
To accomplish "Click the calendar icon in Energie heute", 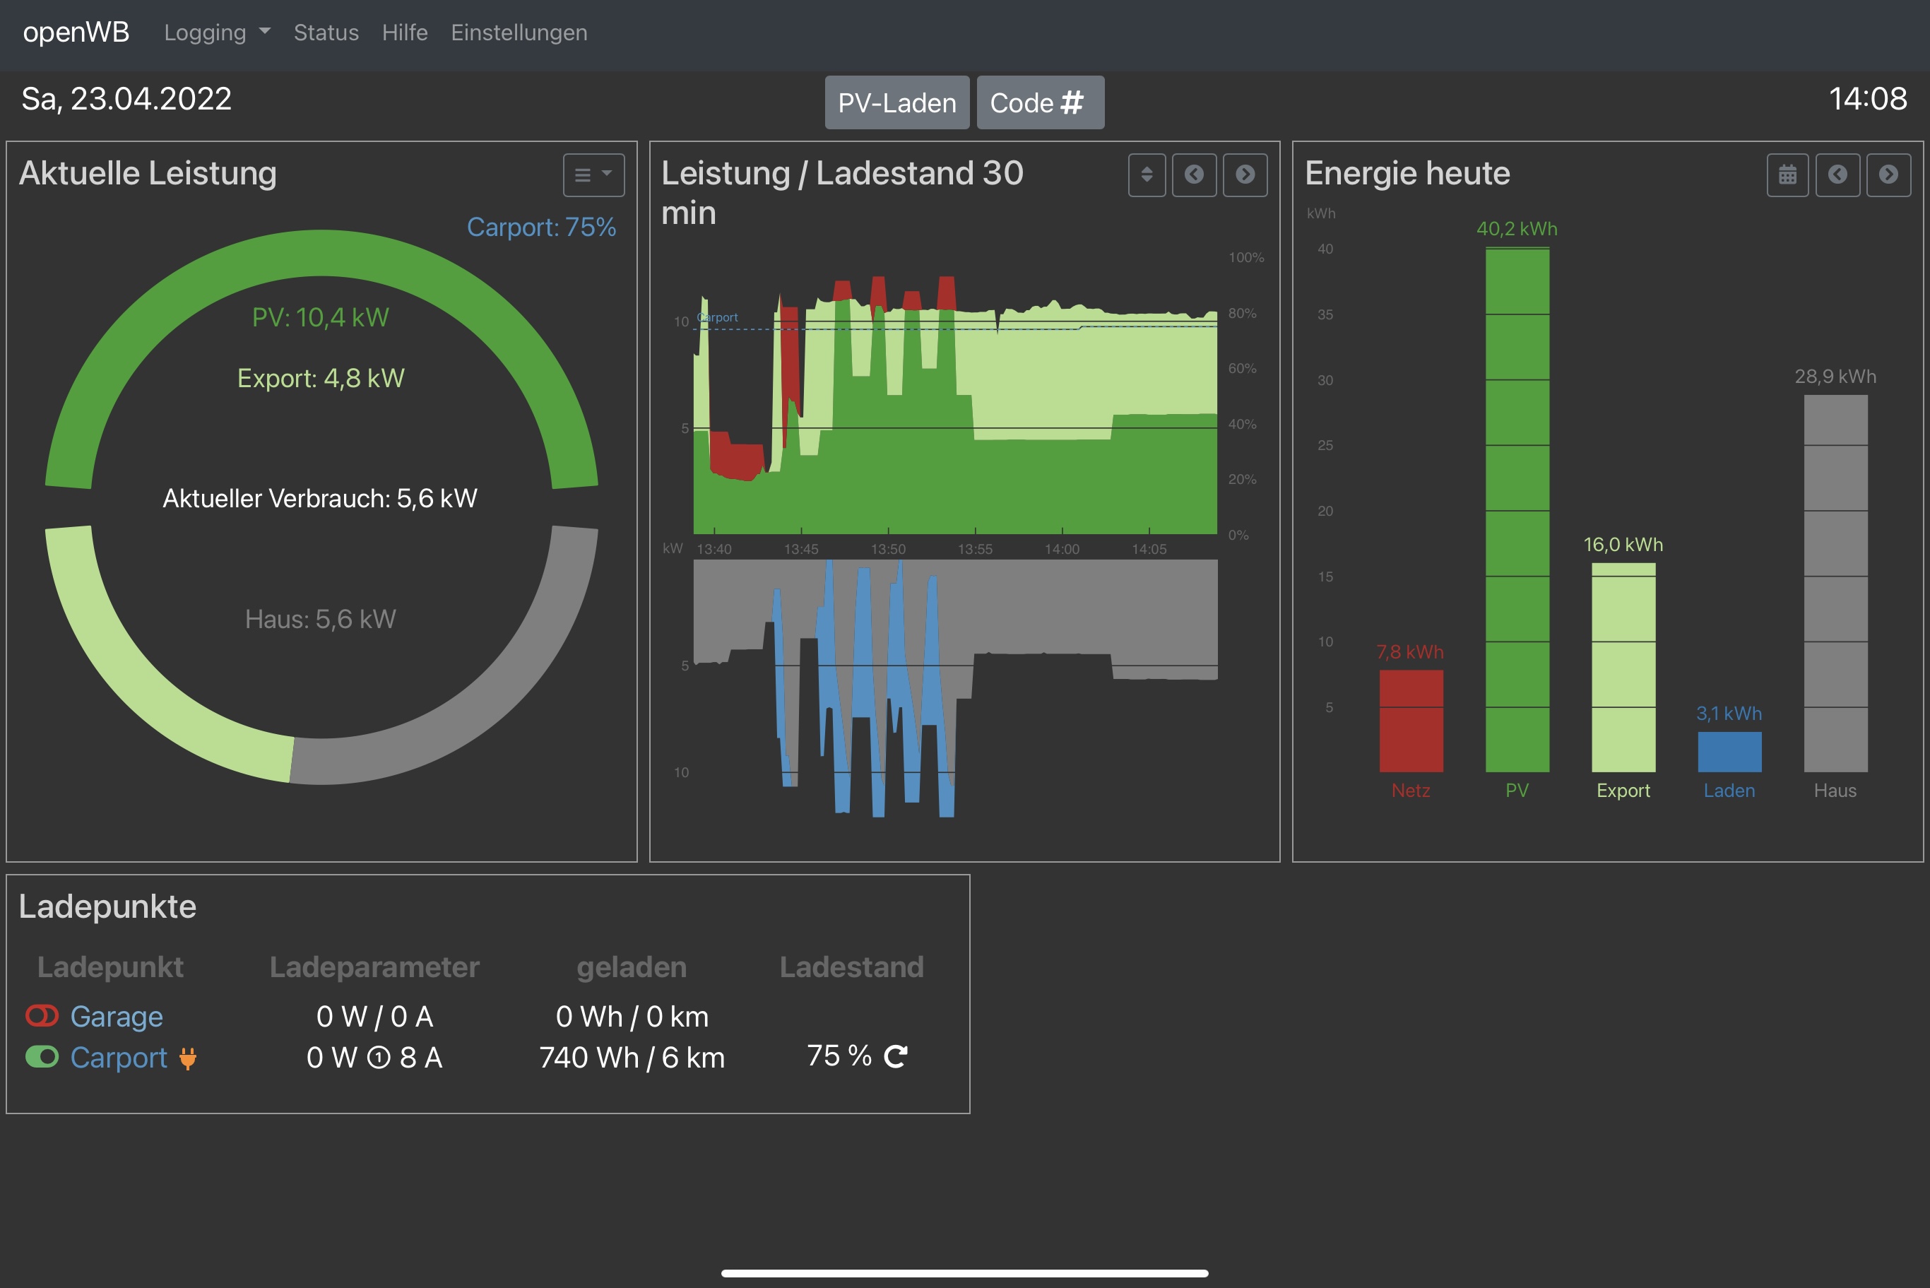I will pyautogui.click(x=1787, y=174).
